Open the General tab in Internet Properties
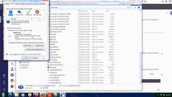This screenshot has width=172, height=97. click(x=7, y=4)
